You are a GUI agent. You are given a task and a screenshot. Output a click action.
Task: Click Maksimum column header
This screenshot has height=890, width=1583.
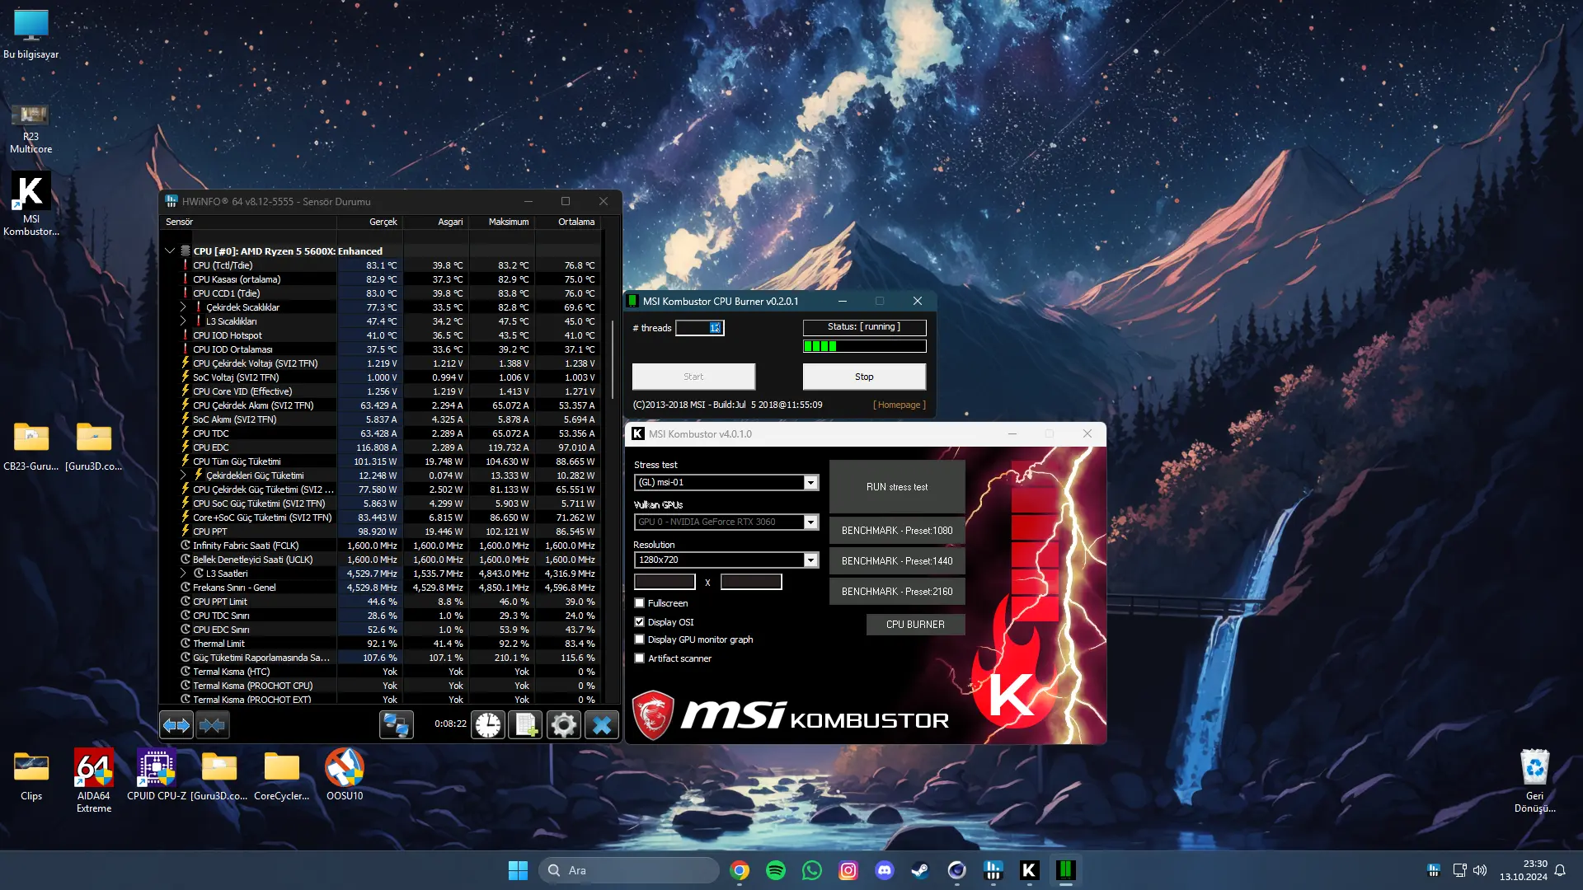click(x=502, y=222)
